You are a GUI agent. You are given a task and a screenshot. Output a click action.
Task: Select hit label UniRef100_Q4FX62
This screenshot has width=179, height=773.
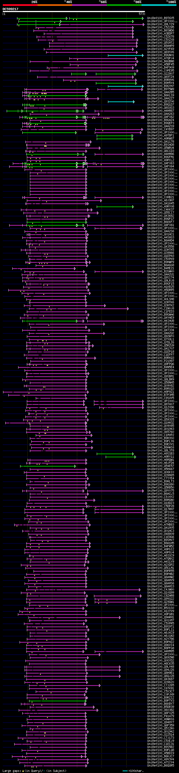(161, 117)
